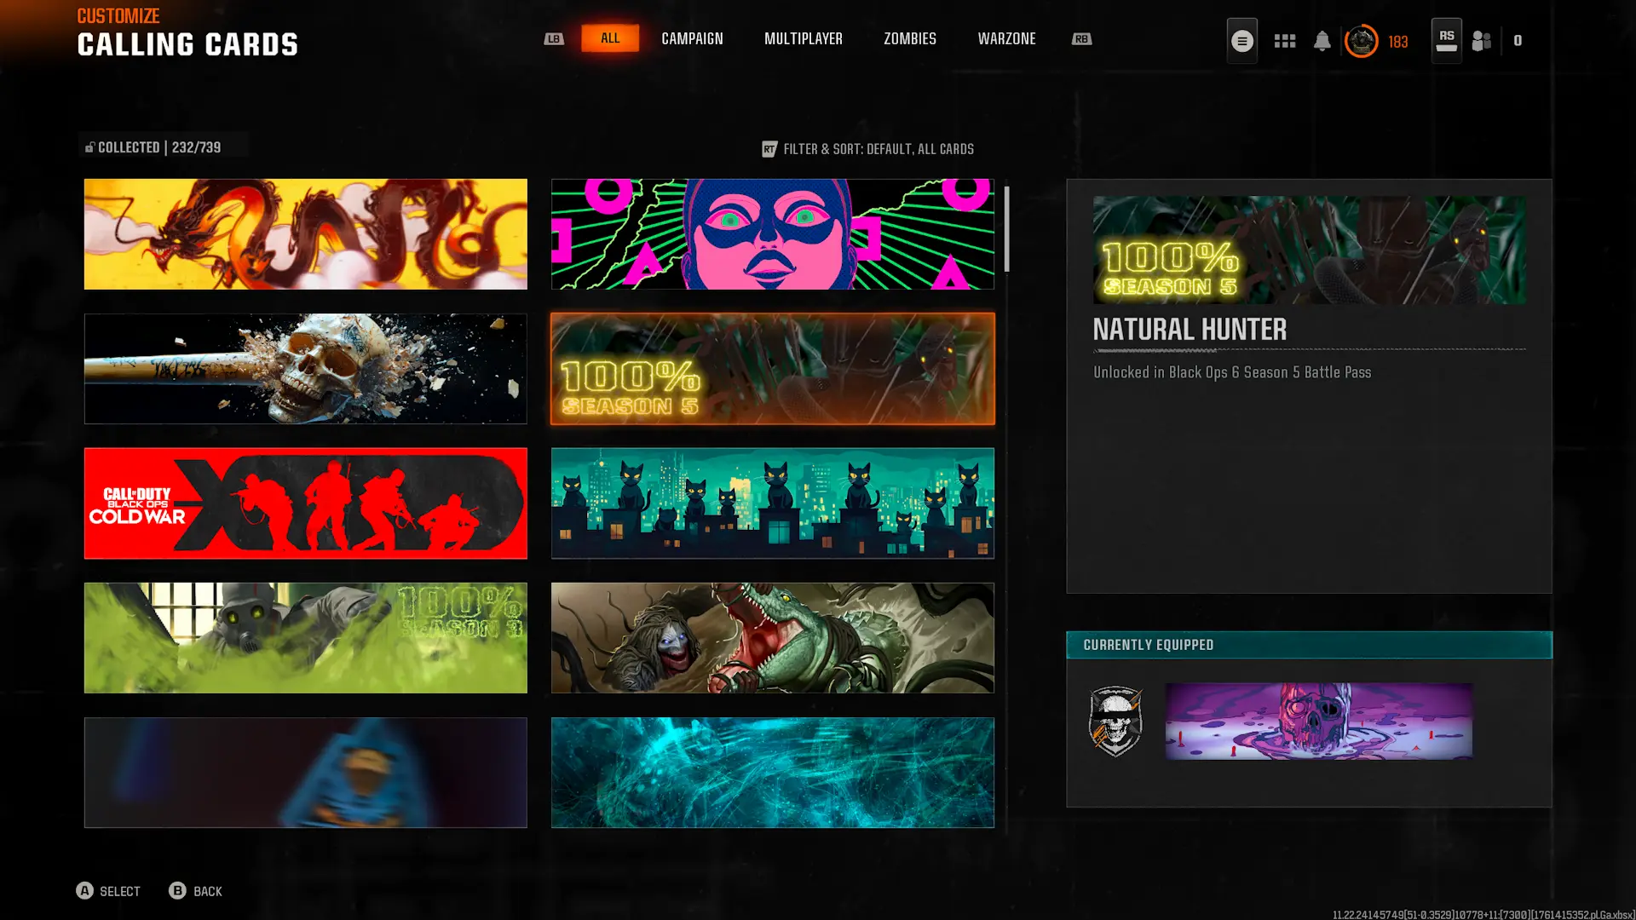
Task: Switch to the Warzone tab
Action: (1006, 39)
